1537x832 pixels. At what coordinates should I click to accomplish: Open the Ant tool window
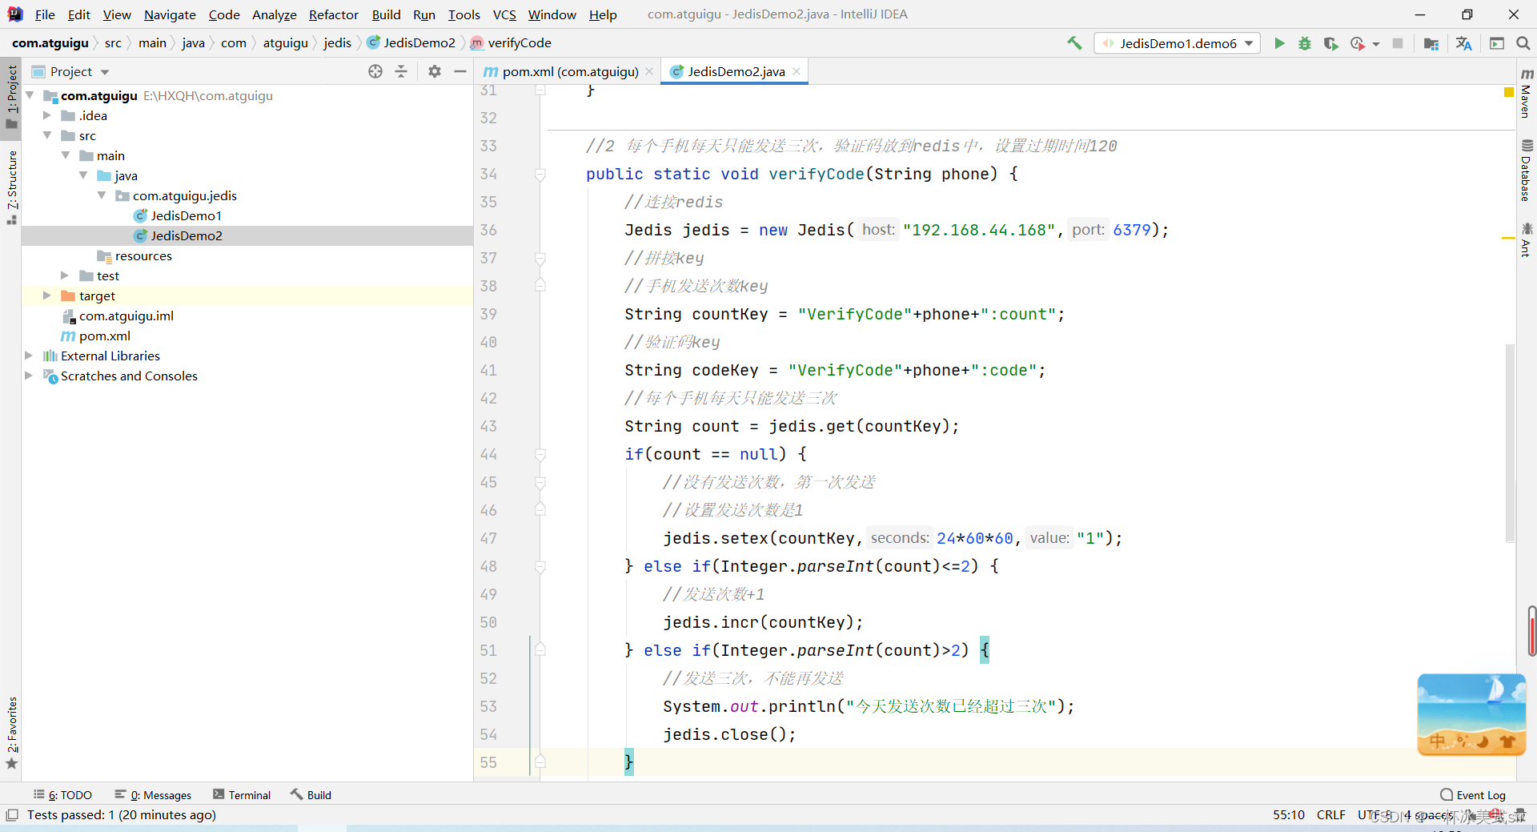pyautogui.click(x=1527, y=239)
